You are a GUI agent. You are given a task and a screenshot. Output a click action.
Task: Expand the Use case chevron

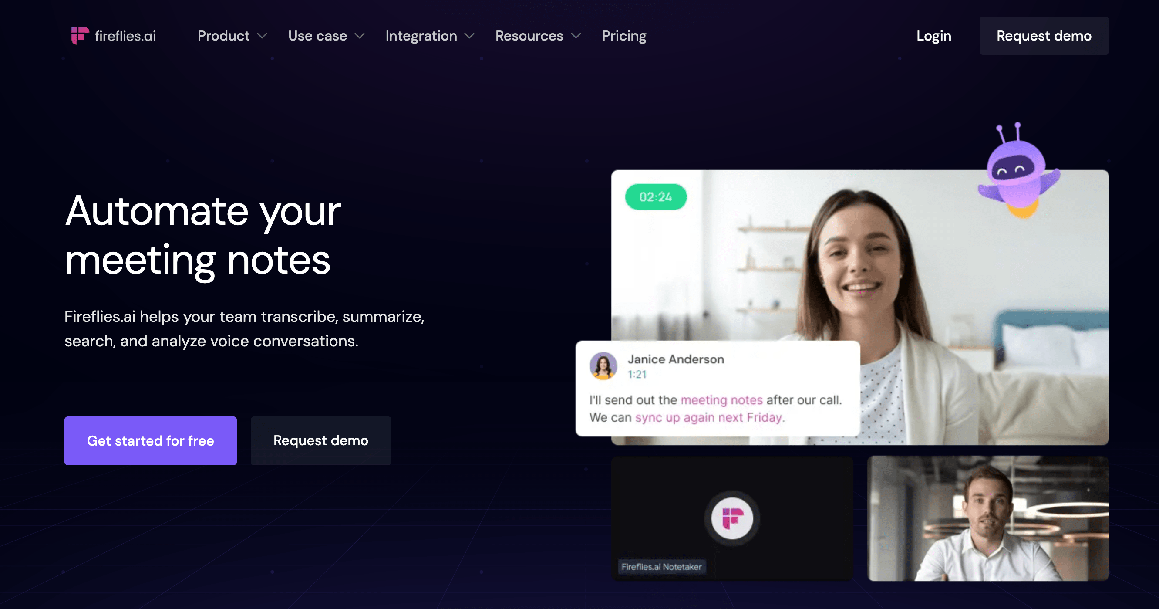[x=360, y=36]
